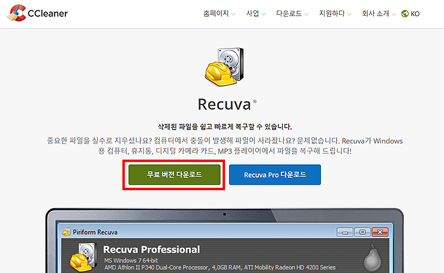Image resolution: width=444 pixels, height=273 pixels.
Task: Click the CCleaner logo
Action: (37, 13)
